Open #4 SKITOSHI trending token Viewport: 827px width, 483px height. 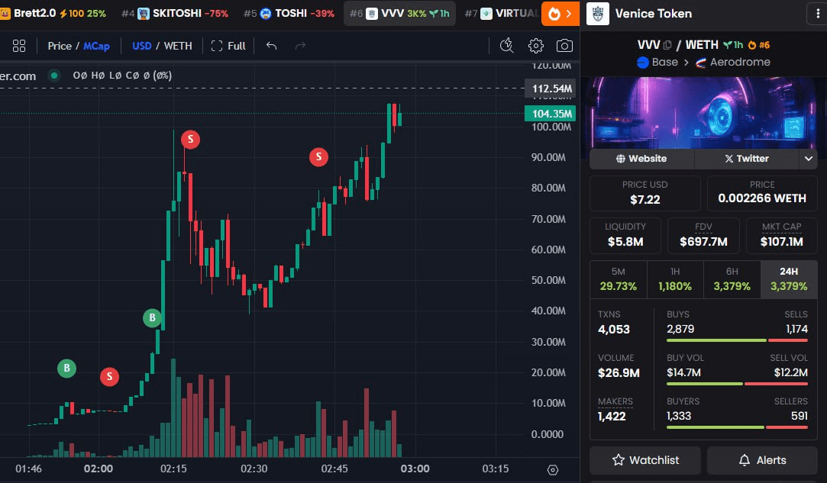(x=175, y=13)
